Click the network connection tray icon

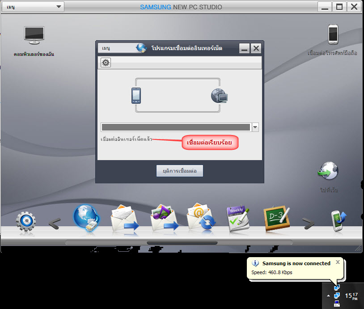(337, 296)
